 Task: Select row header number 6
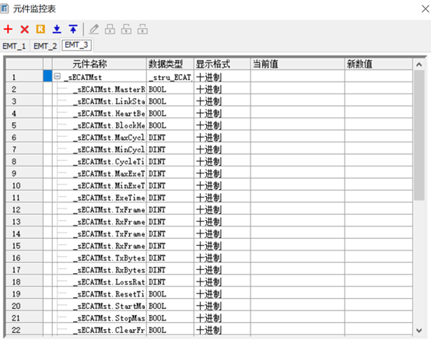[x=24, y=137]
